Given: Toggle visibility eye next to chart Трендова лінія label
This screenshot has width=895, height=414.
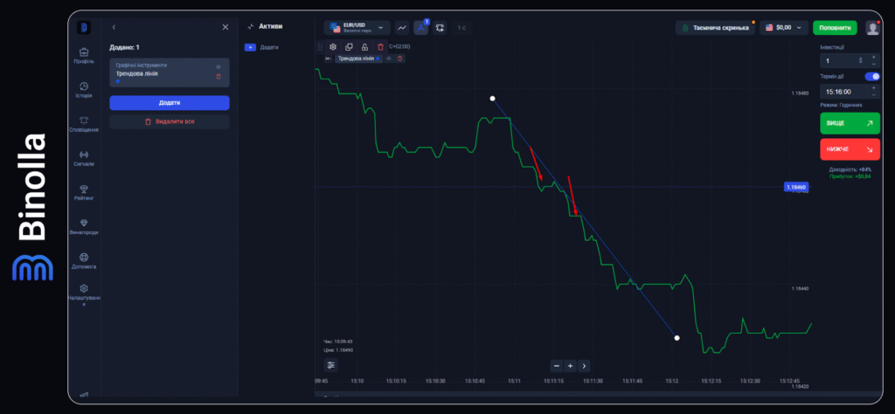Looking at the screenshot, I should tap(388, 59).
